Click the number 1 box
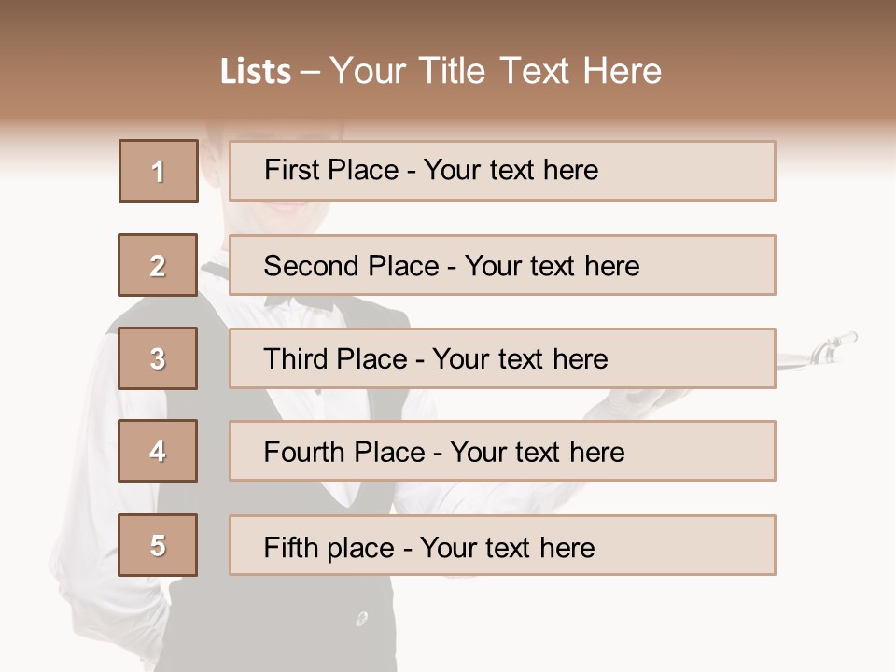 pyautogui.click(x=159, y=171)
